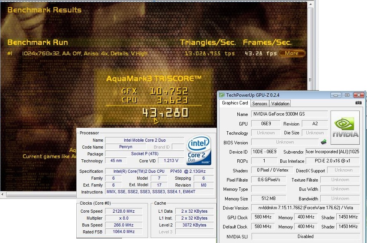Click the GFX score 10,752
367x243 pixels.
pos(169,91)
